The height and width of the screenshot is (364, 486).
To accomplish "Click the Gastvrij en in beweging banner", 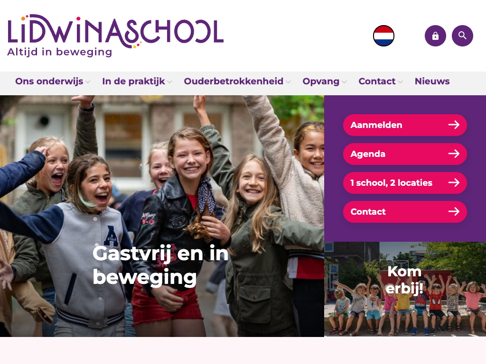I will pos(162,216).
